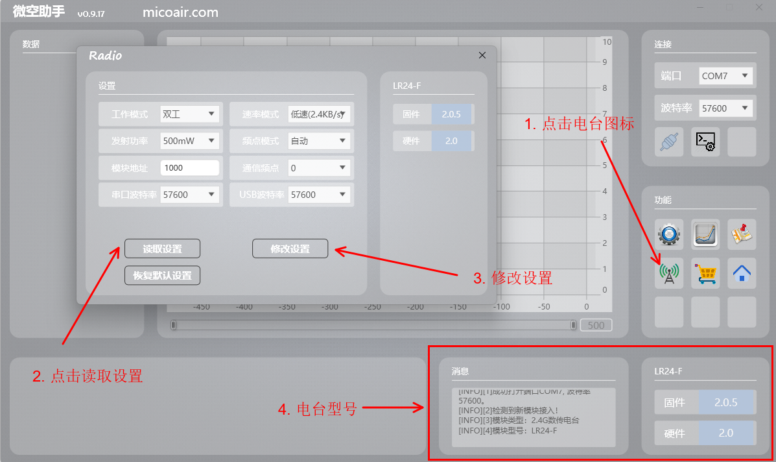Open the line chart graph icon
The width and height of the screenshot is (776, 462).
tap(705, 234)
